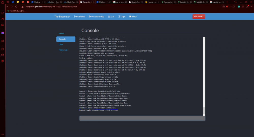The height and width of the screenshot is (137, 254).
Task: Open the Raidable Bases bookmark
Action: (x=17, y=11)
